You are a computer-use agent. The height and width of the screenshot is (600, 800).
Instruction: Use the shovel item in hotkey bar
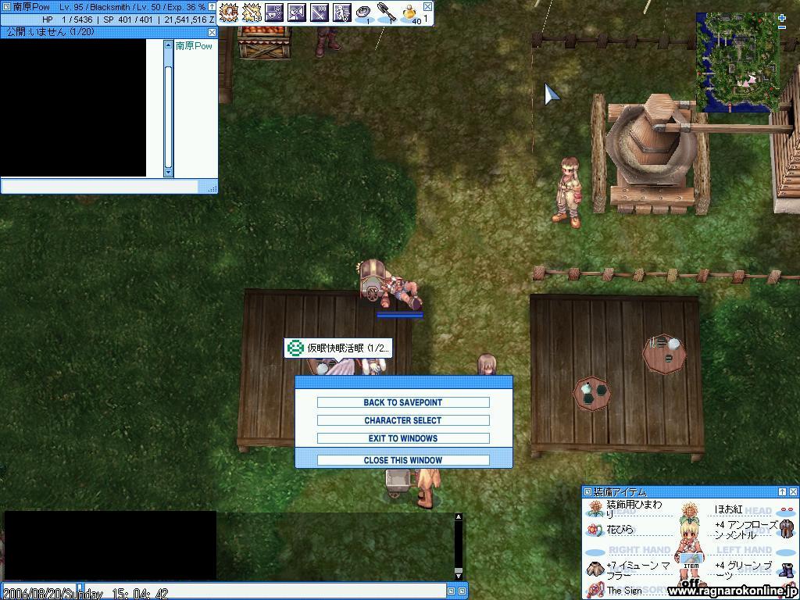pyautogui.click(x=386, y=12)
